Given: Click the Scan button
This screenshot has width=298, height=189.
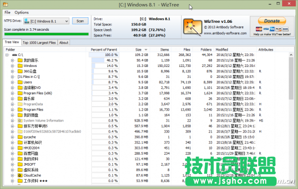Looking at the screenshot, I should click(x=80, y=21).
